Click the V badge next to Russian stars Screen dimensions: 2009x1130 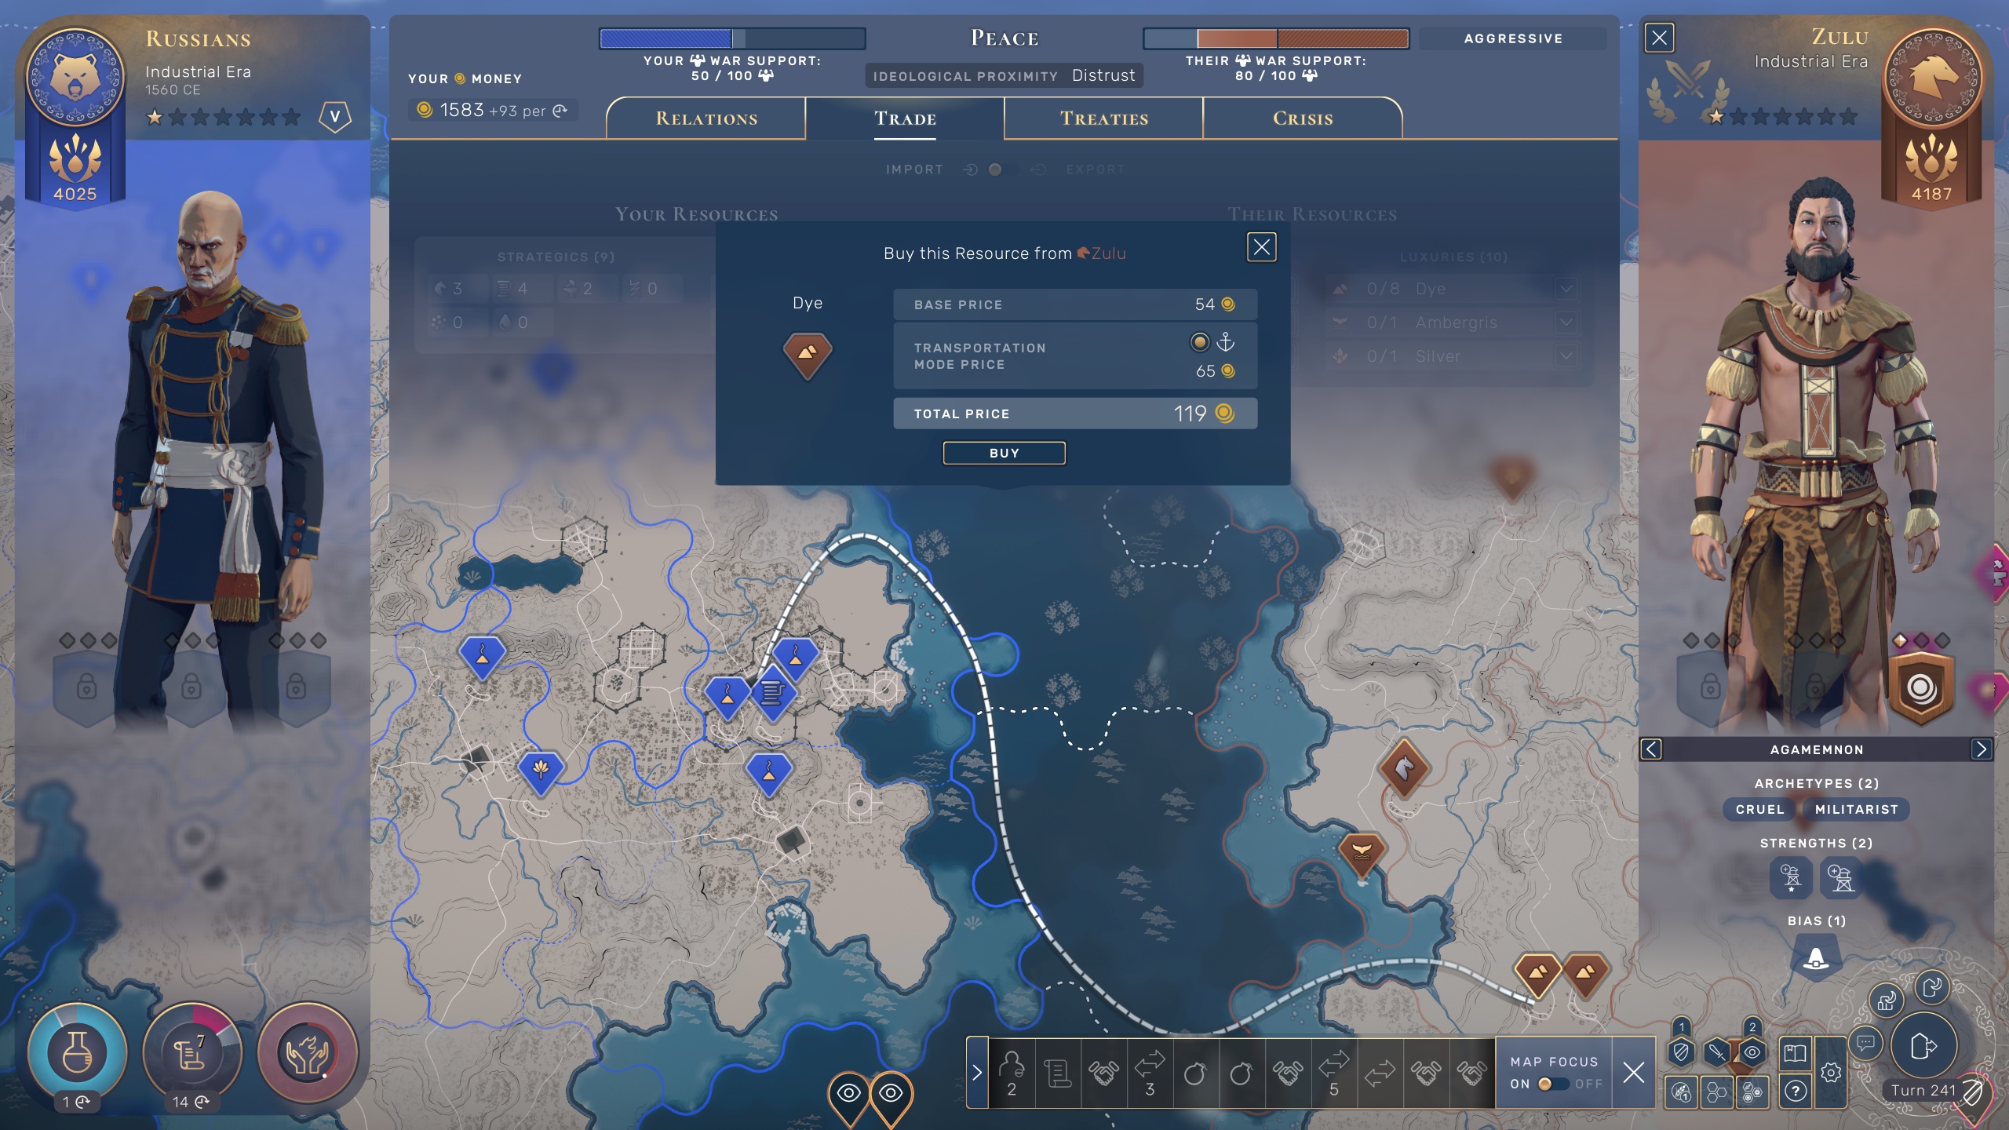pyautogui.click(x=334, y=118)
